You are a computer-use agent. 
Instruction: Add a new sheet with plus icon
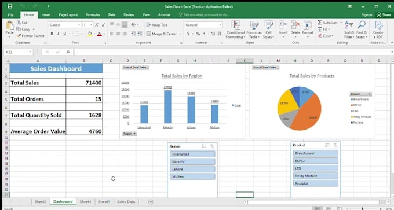[151, 202]
